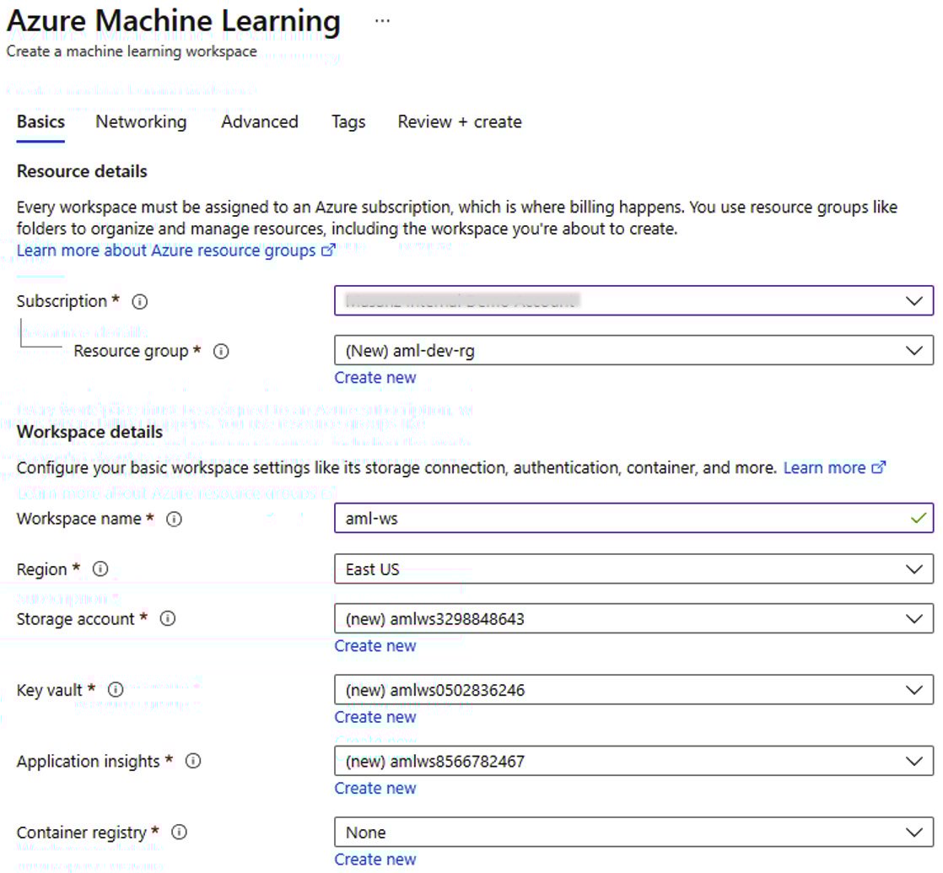
Task: Click the Region info icon
Action: pyautogui.click(x=100, y=569)
